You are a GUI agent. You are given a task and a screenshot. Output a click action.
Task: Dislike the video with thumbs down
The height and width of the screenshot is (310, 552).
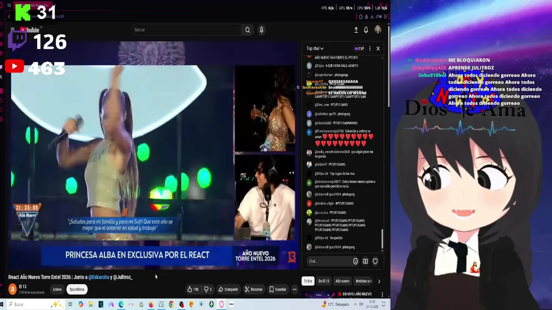coord(207,289)
